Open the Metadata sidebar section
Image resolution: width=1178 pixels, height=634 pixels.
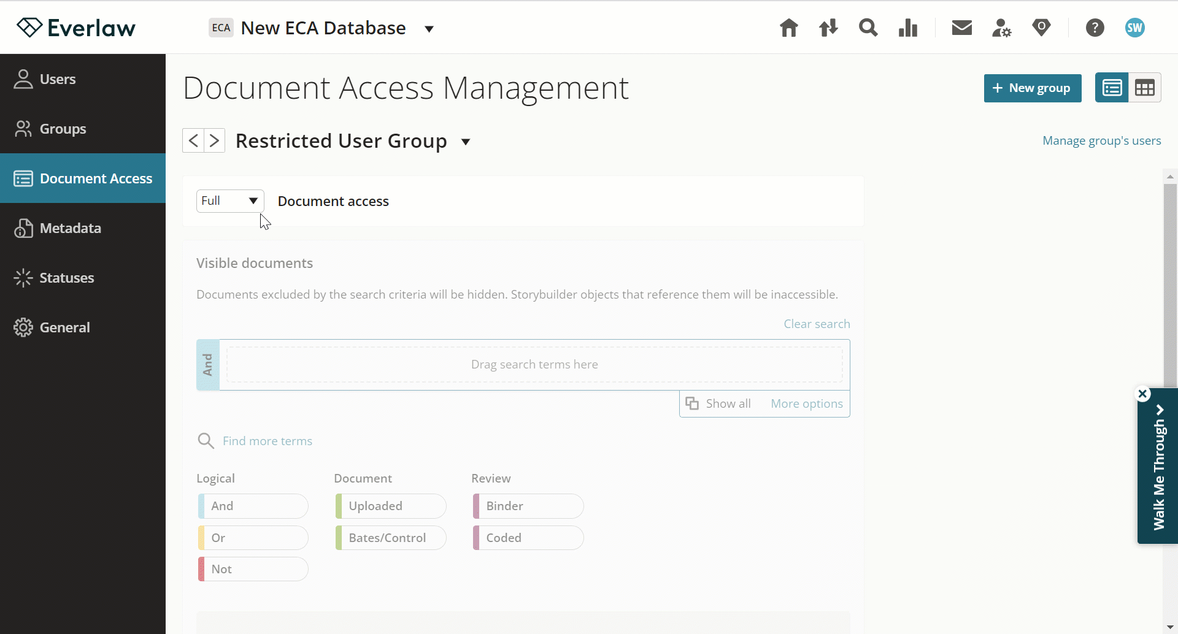(83, 228)
